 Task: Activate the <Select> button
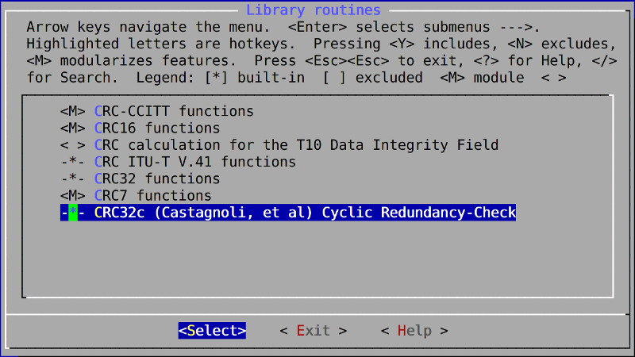click(x=212, y=331)
